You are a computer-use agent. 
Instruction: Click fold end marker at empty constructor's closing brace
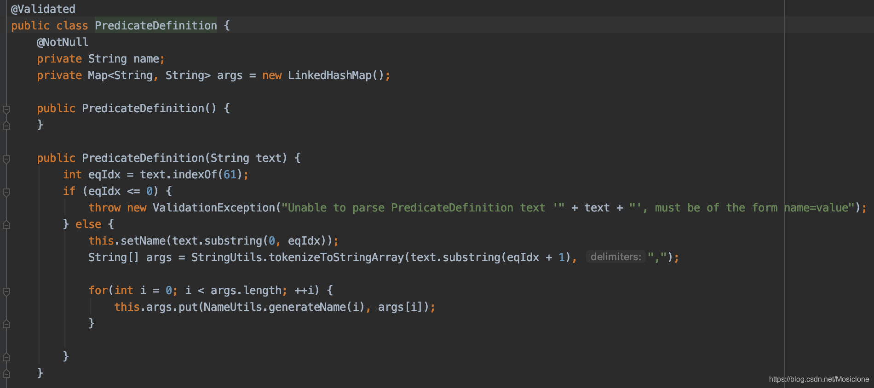click(x=6, y=125)
